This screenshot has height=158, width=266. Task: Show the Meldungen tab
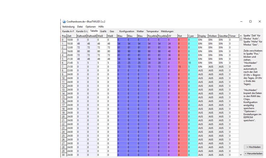(167, 31)
